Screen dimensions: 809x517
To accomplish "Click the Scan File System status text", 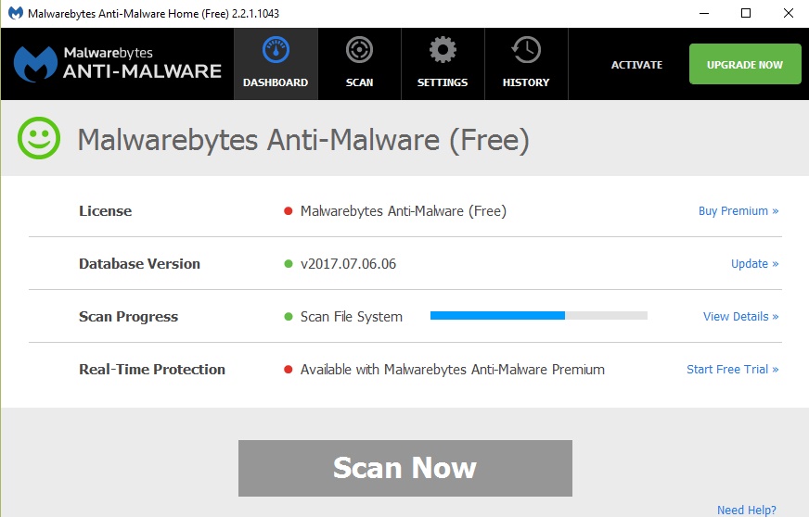I will point(352,317).
